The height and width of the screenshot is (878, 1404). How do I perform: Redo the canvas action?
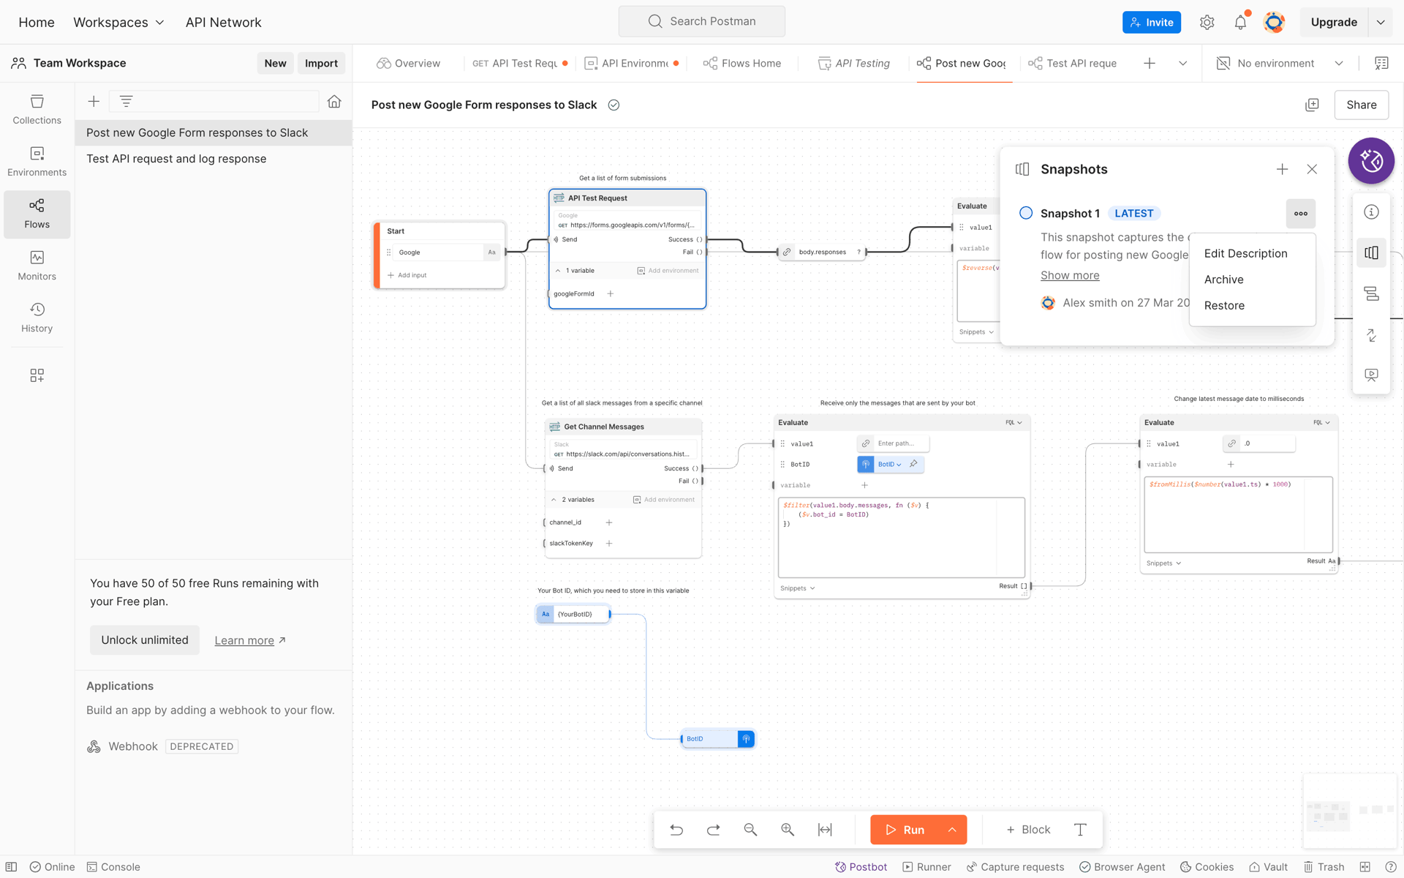pyautogui.click(x=714, y=830)
